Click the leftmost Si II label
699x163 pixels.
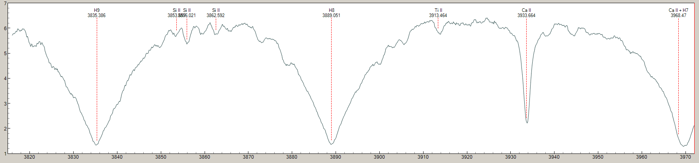point(176,10)
